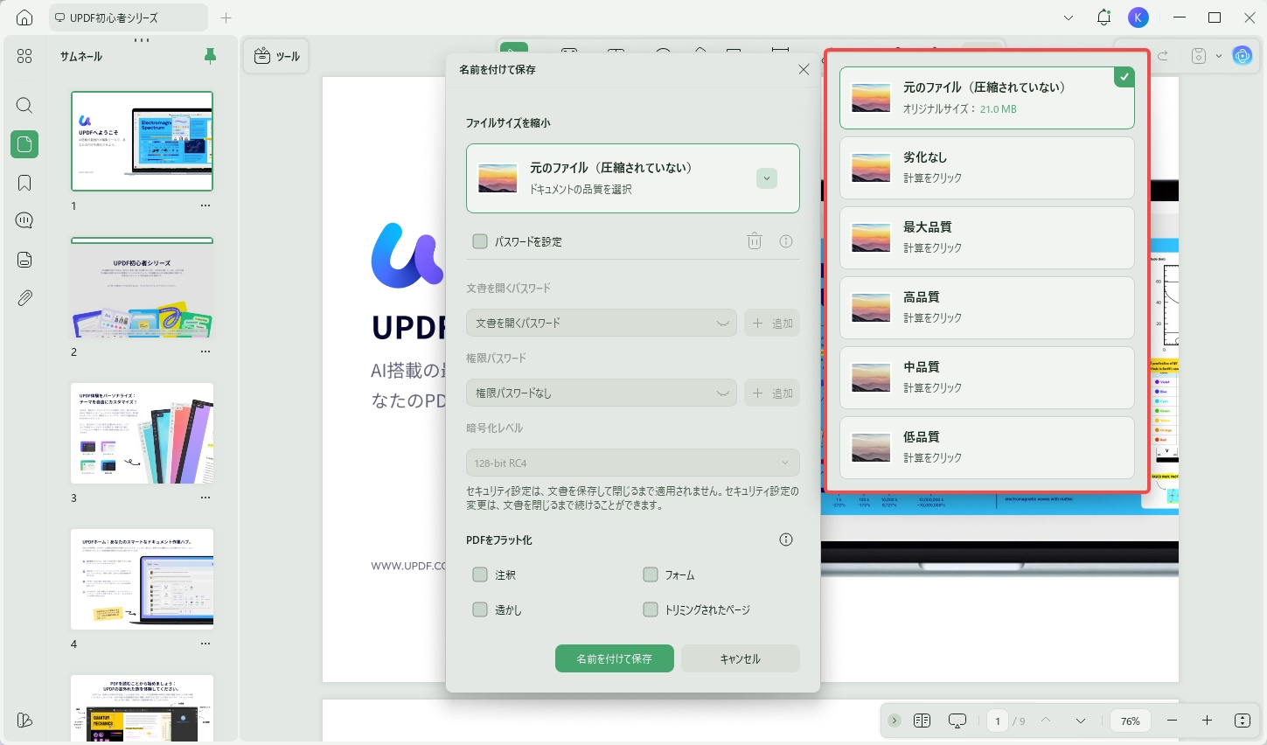Image resolution: width=1267 pixels, height=745 pixels.
Task: Choose the 最大品質 quality option
Action: click(x=987, y=237)
